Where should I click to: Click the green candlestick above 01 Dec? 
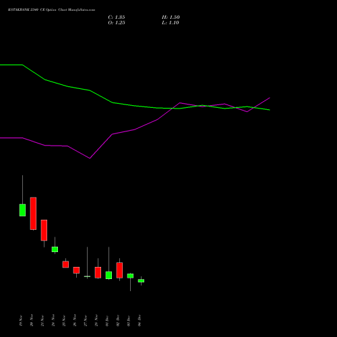109,275
